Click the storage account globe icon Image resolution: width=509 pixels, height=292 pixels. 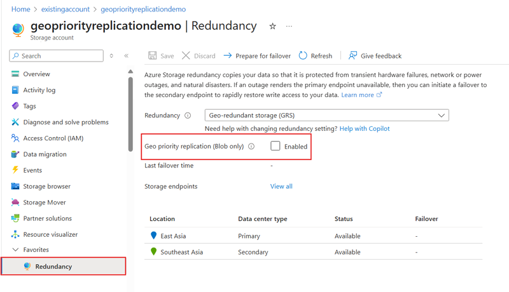(x=18, y=29)
